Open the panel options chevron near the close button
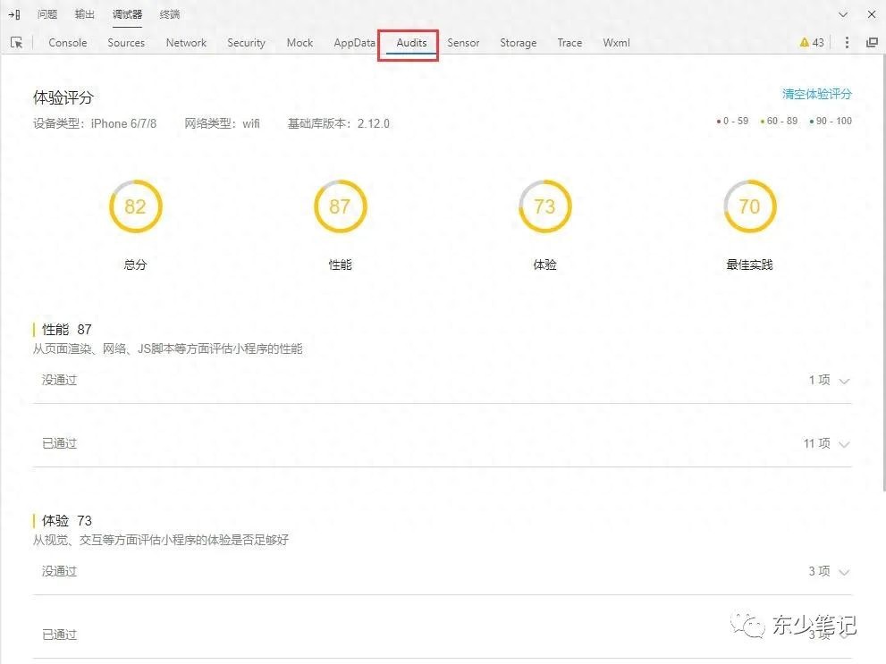Viewport: 886px width, 664px height. point(843,13)
